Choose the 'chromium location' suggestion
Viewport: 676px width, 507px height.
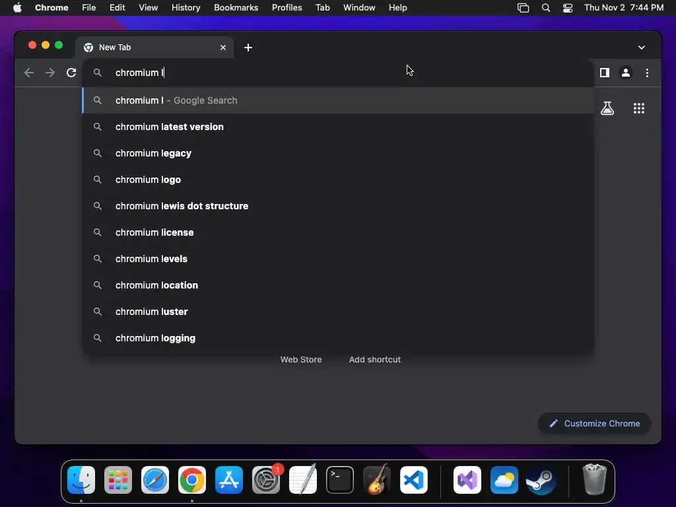click(337, 285)
